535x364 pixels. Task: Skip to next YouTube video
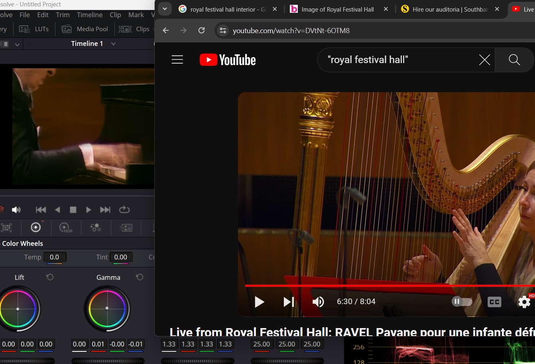[x=289, y=302]
